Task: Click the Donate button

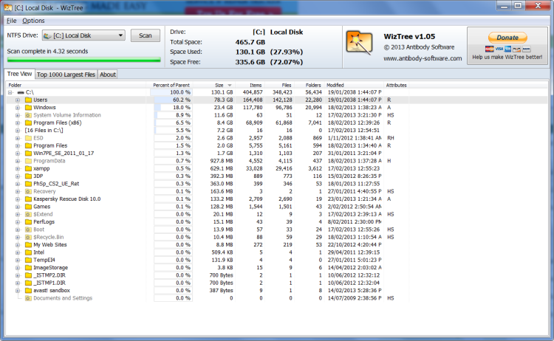Action: point(507,38)
